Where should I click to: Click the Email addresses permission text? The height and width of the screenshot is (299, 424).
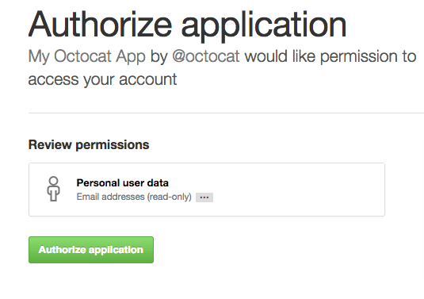[111, 197]
